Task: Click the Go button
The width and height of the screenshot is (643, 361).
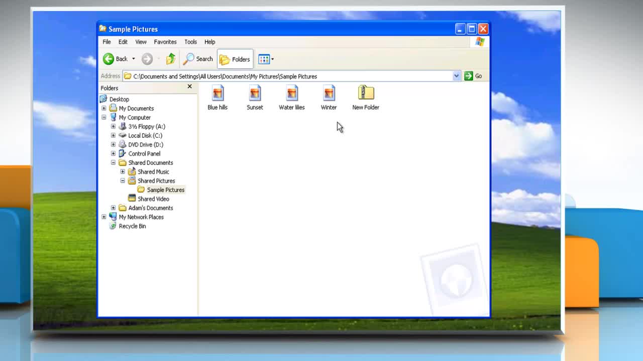Action: click(x=473, y=76)
